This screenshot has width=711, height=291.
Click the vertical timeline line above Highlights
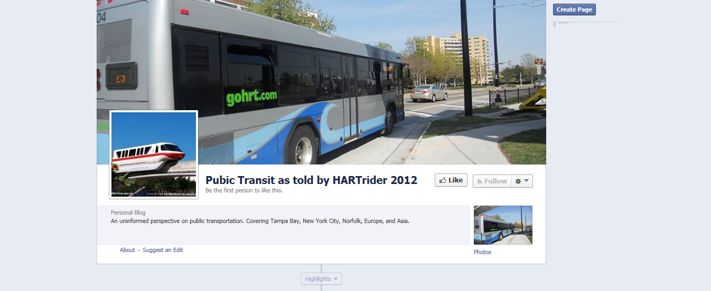pos(321,268)
